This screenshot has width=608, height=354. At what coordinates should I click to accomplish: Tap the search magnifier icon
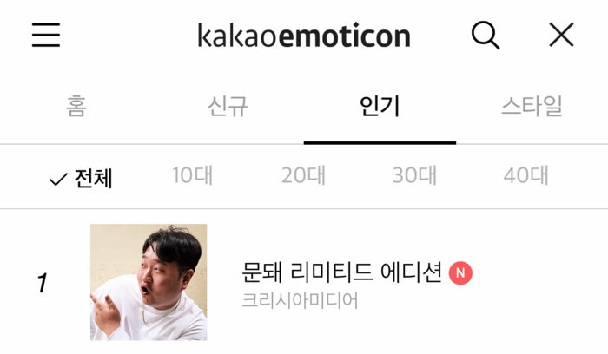point(486,36)
